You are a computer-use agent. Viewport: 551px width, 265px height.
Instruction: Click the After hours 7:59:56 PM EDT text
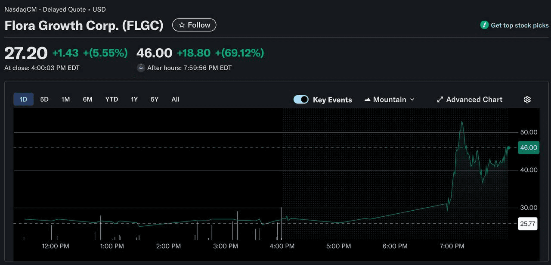click(189, 68)
